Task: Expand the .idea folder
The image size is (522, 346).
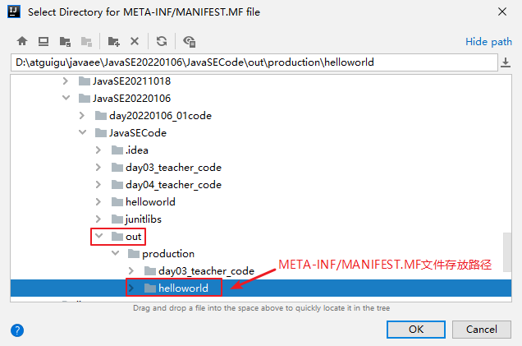Action: click(x=99, y=150)
